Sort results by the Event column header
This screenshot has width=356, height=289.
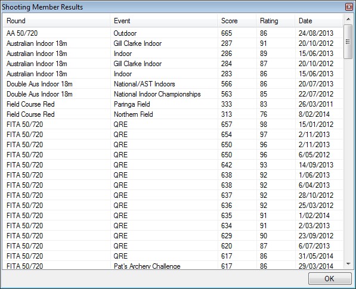point(164,21)
